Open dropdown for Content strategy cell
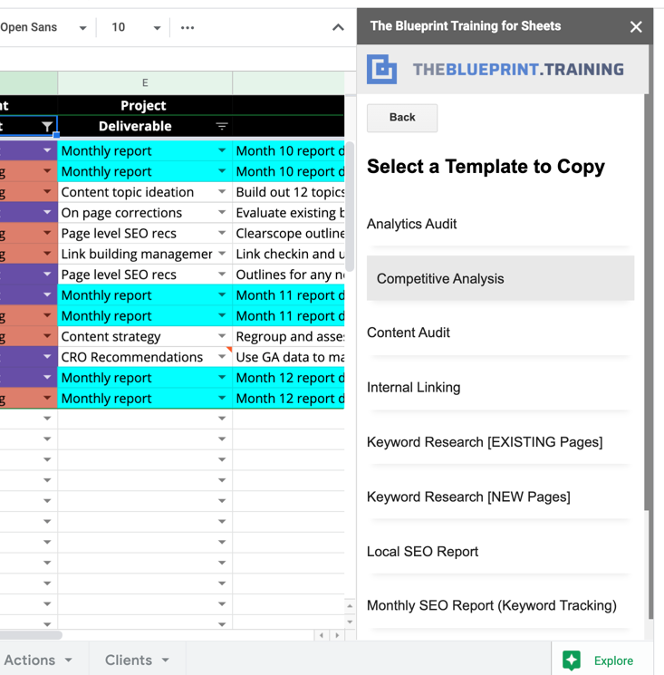 tap(222, 336)
